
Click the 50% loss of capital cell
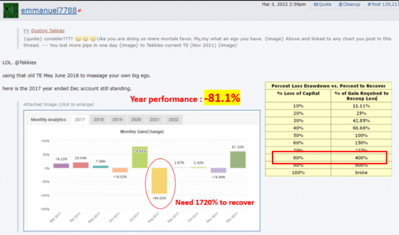(298, 135)
